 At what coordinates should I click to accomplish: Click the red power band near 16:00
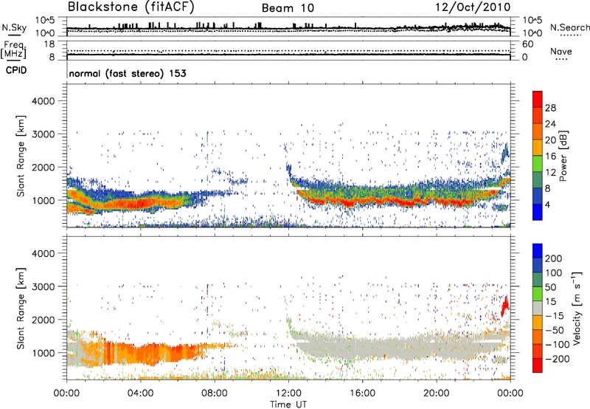(x=372, y=201)
